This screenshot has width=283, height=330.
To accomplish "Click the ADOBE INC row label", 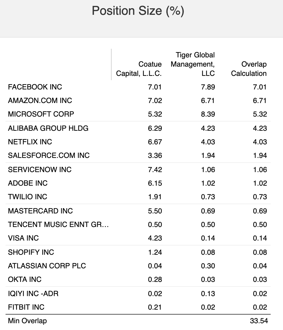I will (28, 183).
